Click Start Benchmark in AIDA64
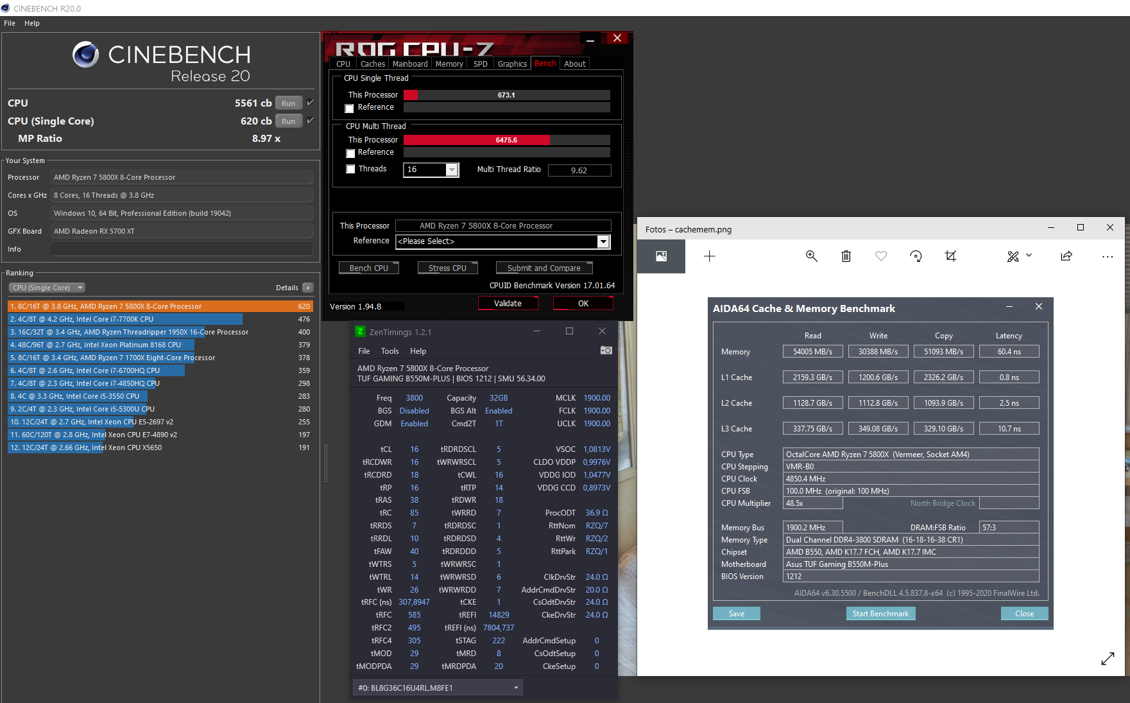Viewport: 1130px width, 703px height. (880, 614)
